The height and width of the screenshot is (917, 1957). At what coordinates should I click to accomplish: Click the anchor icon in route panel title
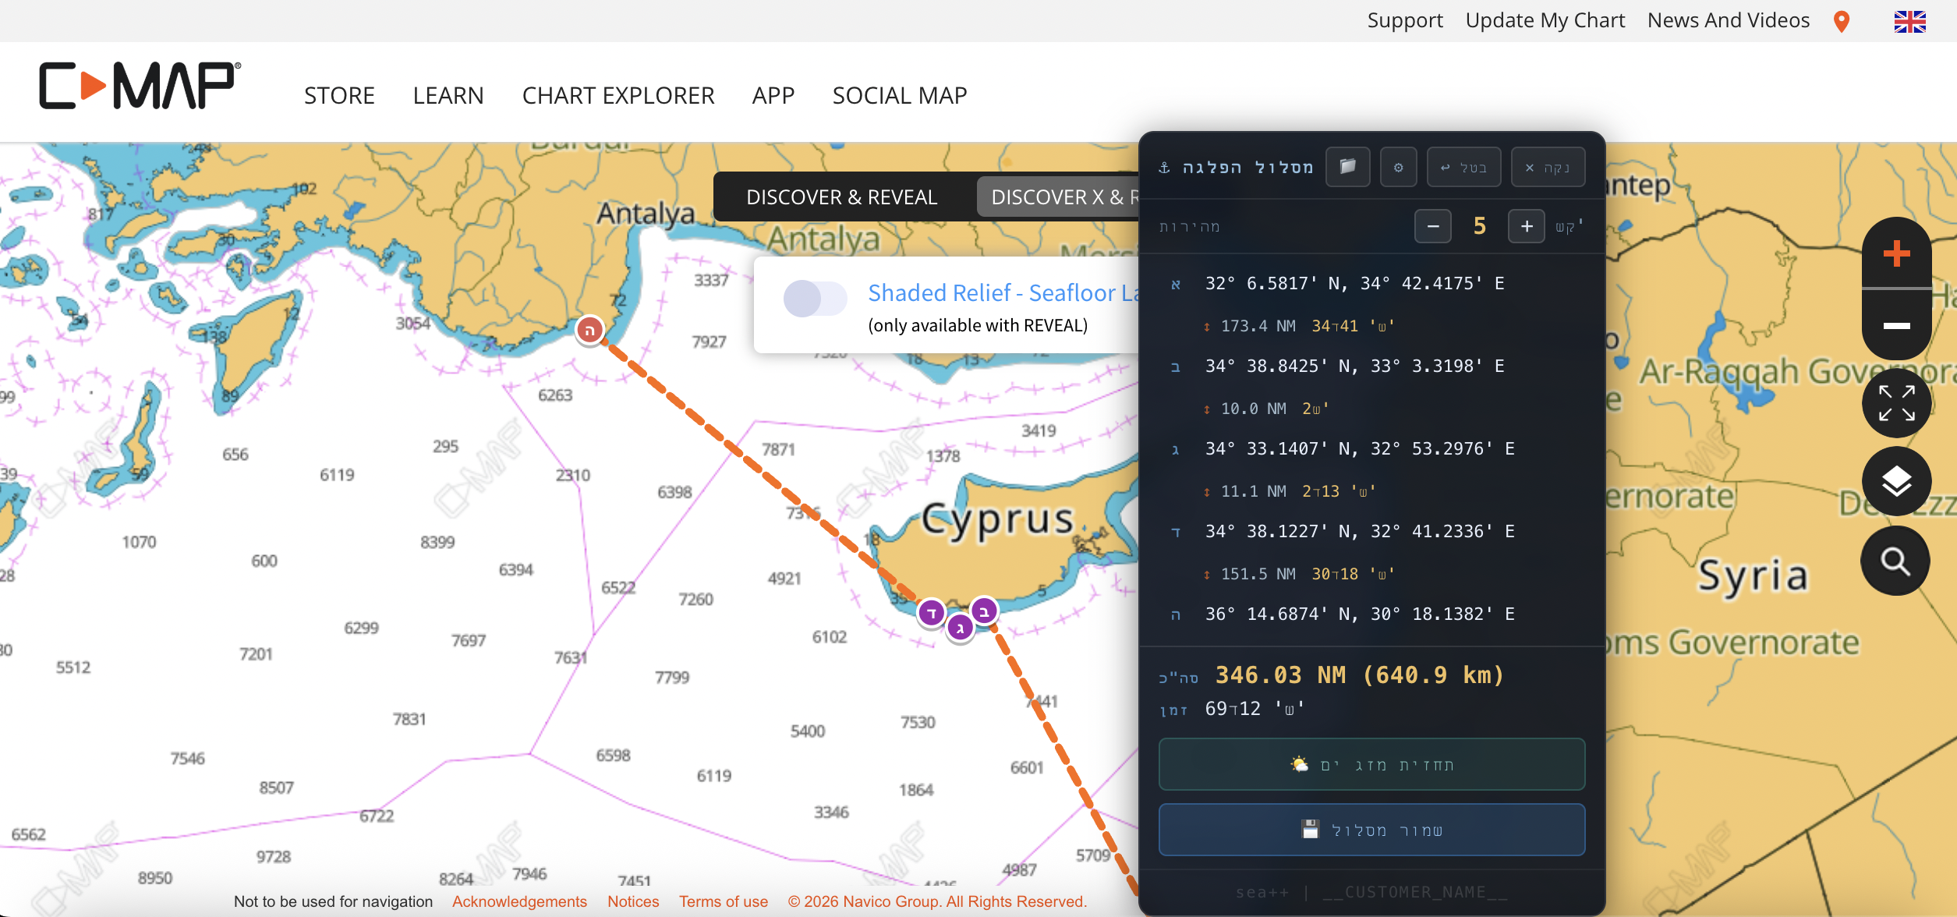point(1164,168)
